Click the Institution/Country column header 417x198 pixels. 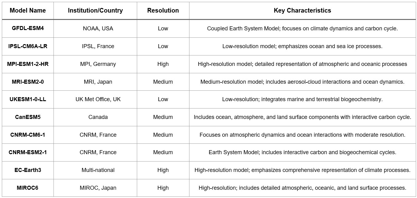(x=95, y=10)
